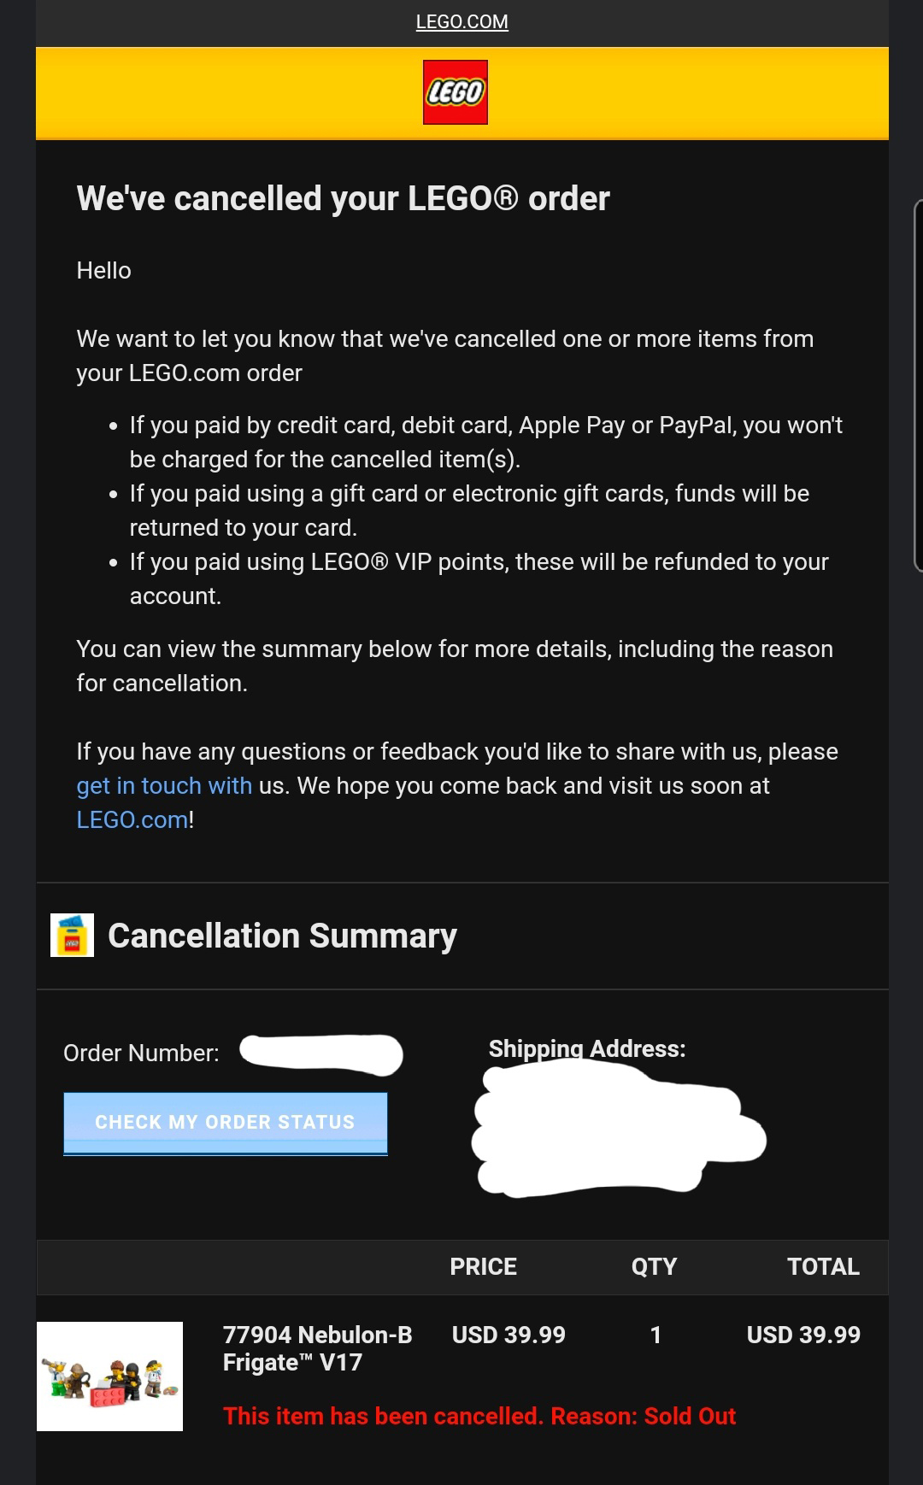Click the 77904 Nebulon-B Frigate V17 name
Screen dimensions: 923x1485
318,1348
